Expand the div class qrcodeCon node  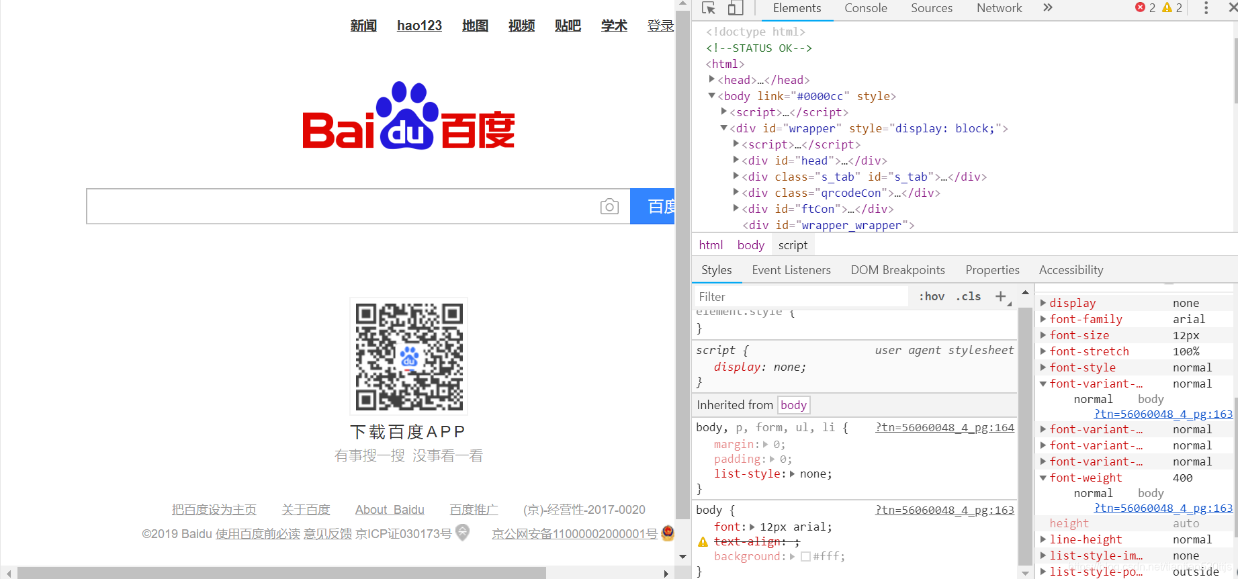coord(736,192)
